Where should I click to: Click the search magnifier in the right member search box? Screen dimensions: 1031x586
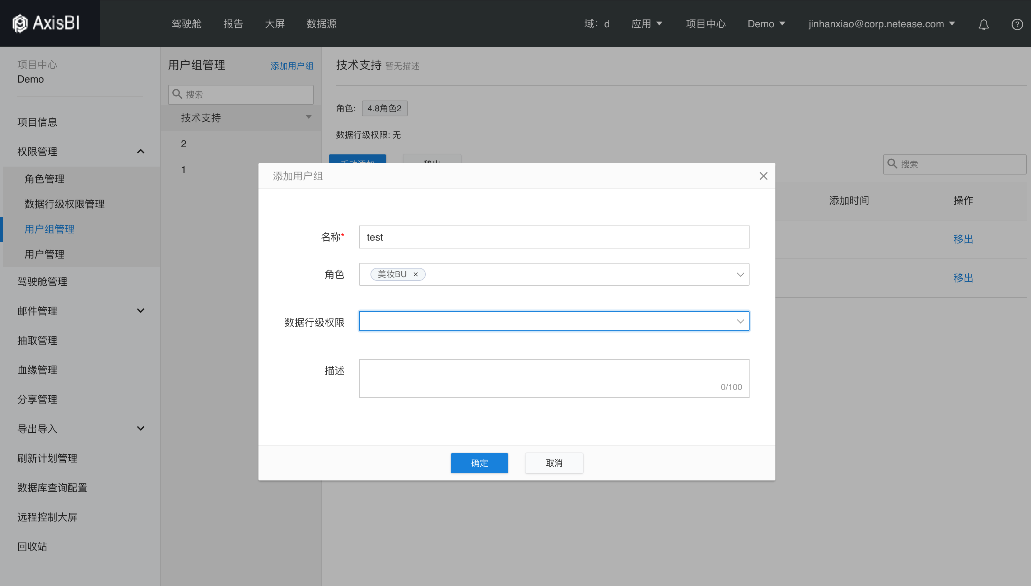pyautogui.click(x=892, y=164)
